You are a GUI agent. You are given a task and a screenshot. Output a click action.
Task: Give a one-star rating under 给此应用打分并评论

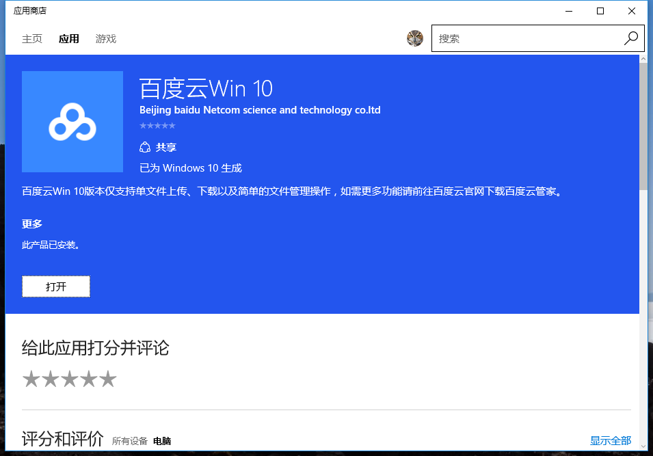pos(31,379)
